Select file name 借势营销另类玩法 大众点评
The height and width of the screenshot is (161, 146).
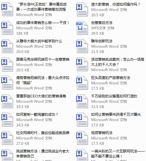[x=43, y=80]
